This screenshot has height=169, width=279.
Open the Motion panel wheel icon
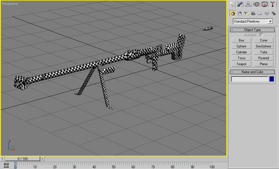pyautogui.click(x=257, y=4)
